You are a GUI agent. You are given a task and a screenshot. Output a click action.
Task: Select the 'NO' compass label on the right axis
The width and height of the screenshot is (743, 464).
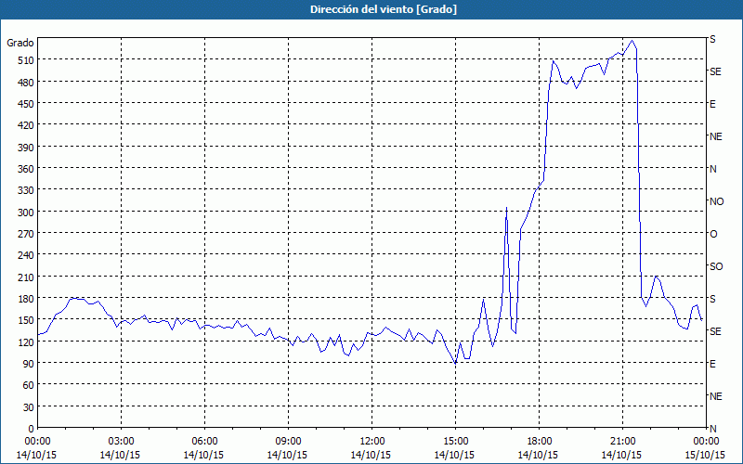coord(716,201)
